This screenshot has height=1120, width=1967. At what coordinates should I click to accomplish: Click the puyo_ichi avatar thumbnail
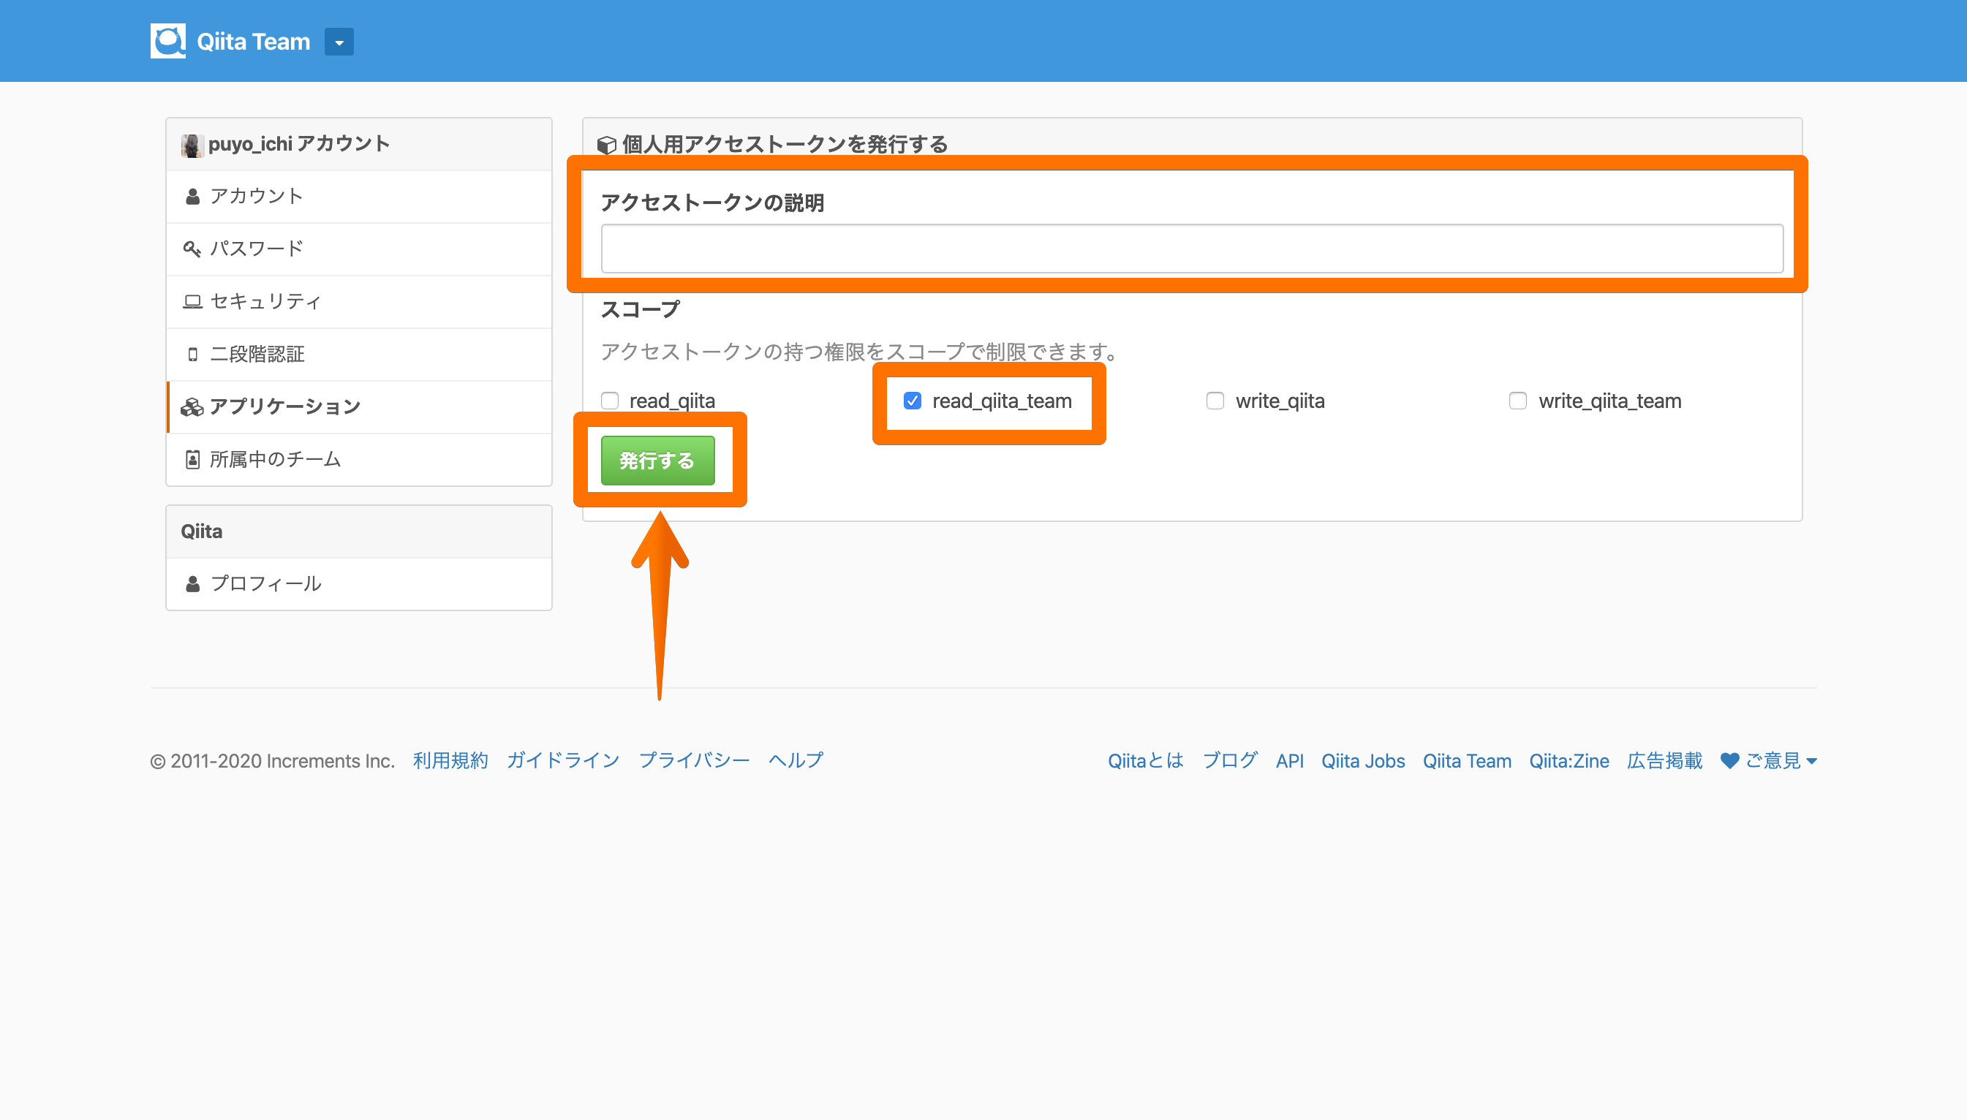[192, 145]
